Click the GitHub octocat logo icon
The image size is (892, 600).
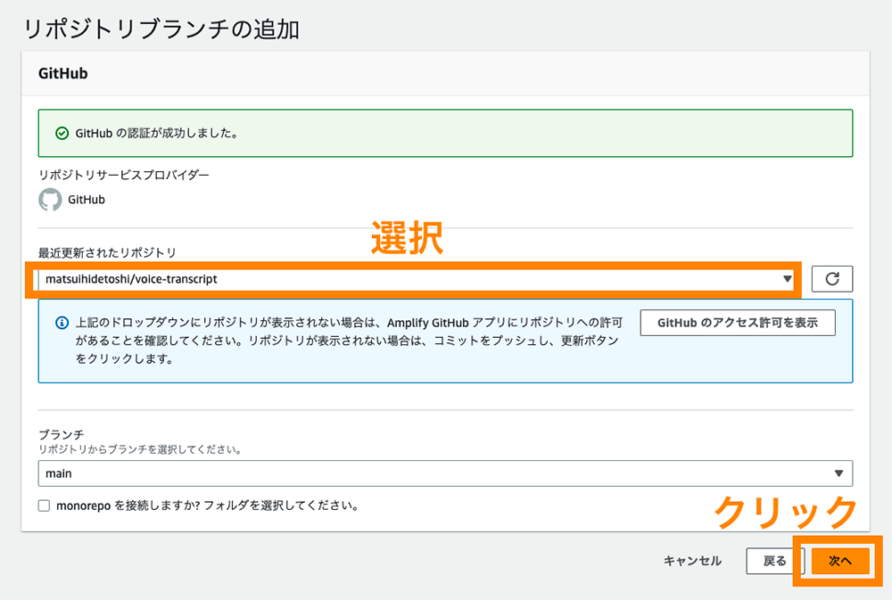coord(50,200)
